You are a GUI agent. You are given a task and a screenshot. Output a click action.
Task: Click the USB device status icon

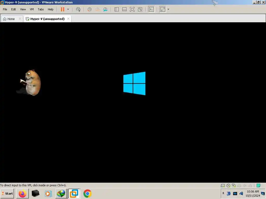point(250,186)
